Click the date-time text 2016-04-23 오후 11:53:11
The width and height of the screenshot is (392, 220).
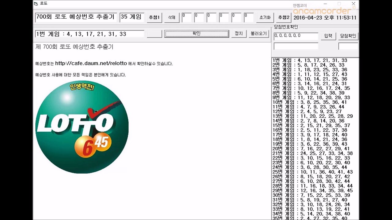325,18
